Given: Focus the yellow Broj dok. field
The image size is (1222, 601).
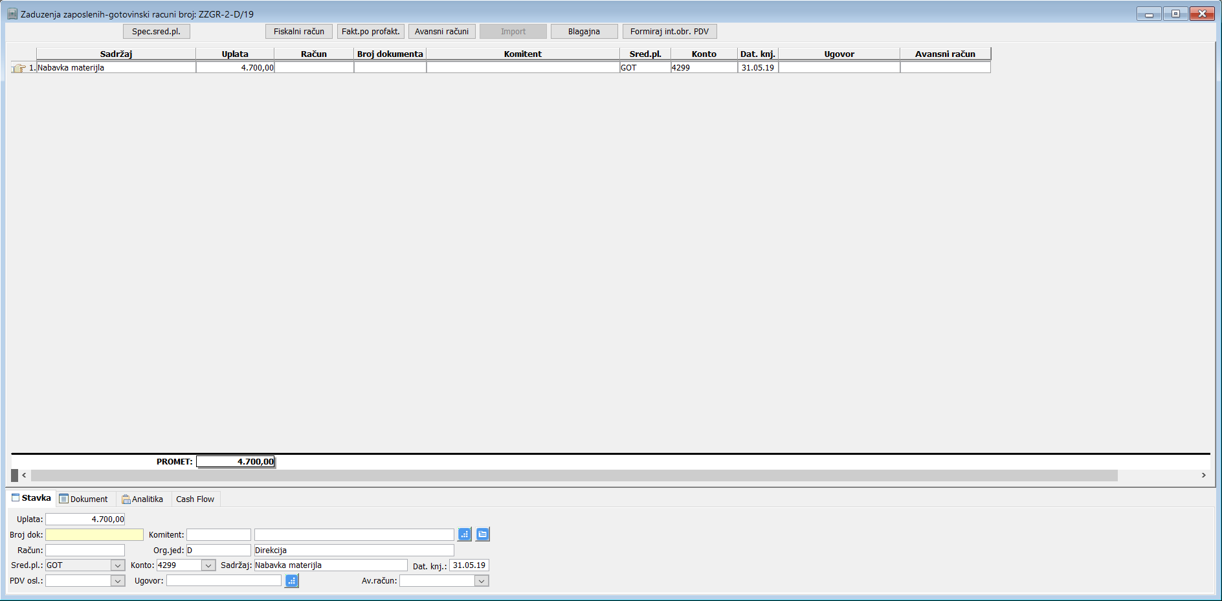Looking at the screenshot, I should (94, 535).
